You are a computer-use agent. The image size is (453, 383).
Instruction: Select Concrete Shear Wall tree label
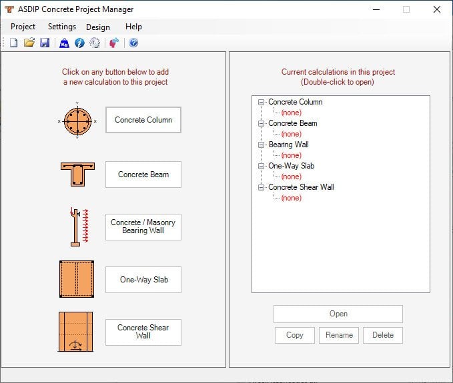[301, 187]
